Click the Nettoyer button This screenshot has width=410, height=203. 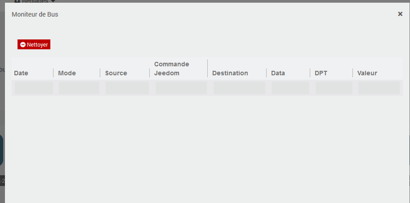pos(34,44)
